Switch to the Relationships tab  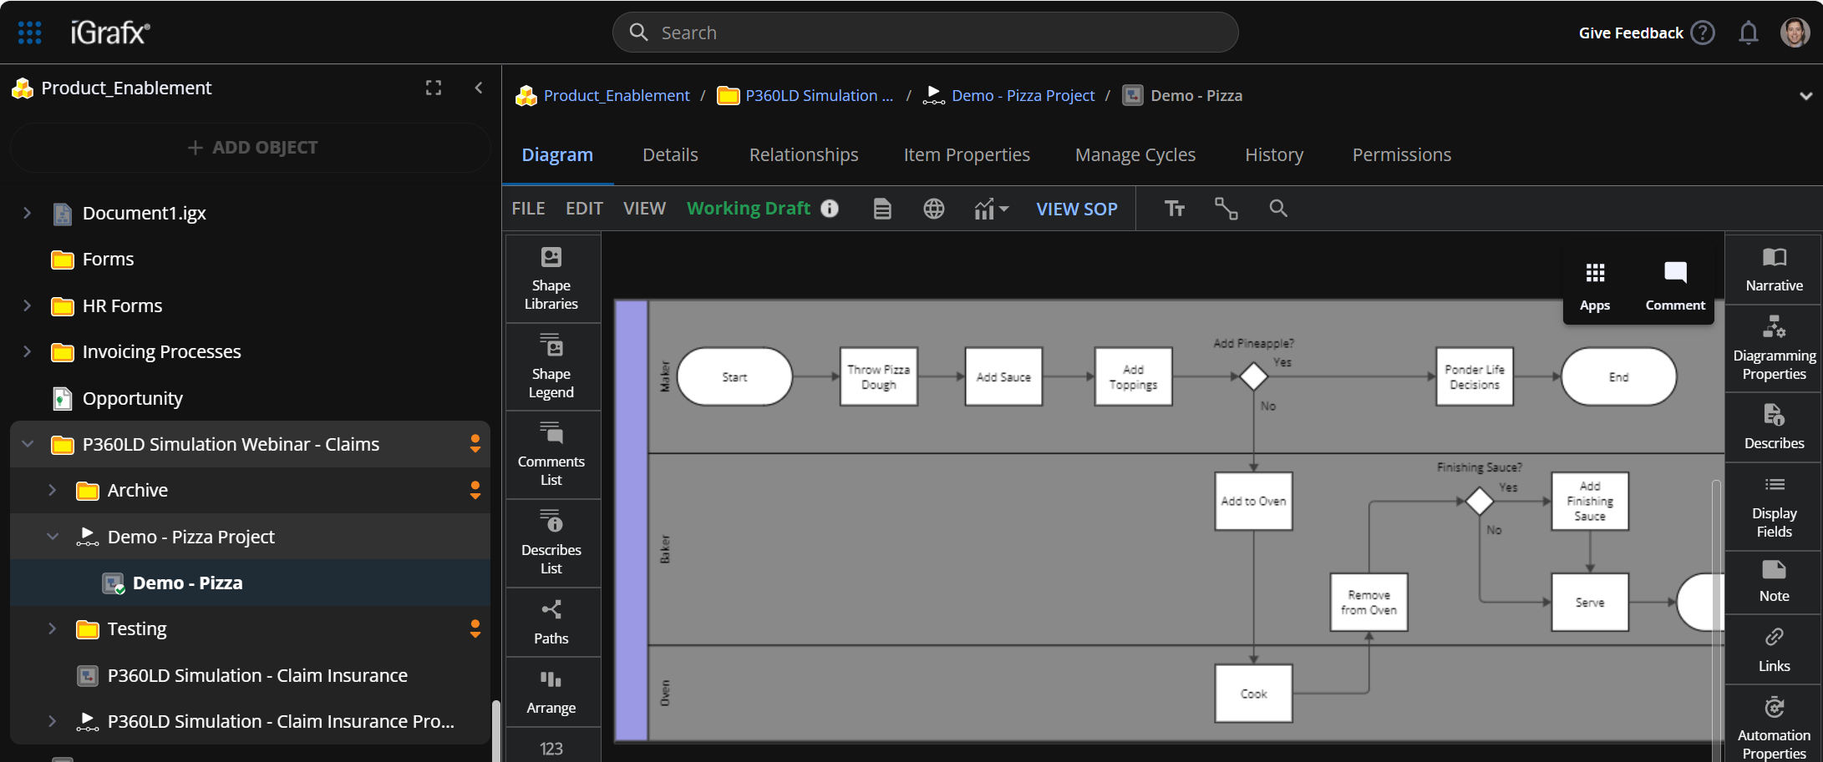click(x=803, y=155)
